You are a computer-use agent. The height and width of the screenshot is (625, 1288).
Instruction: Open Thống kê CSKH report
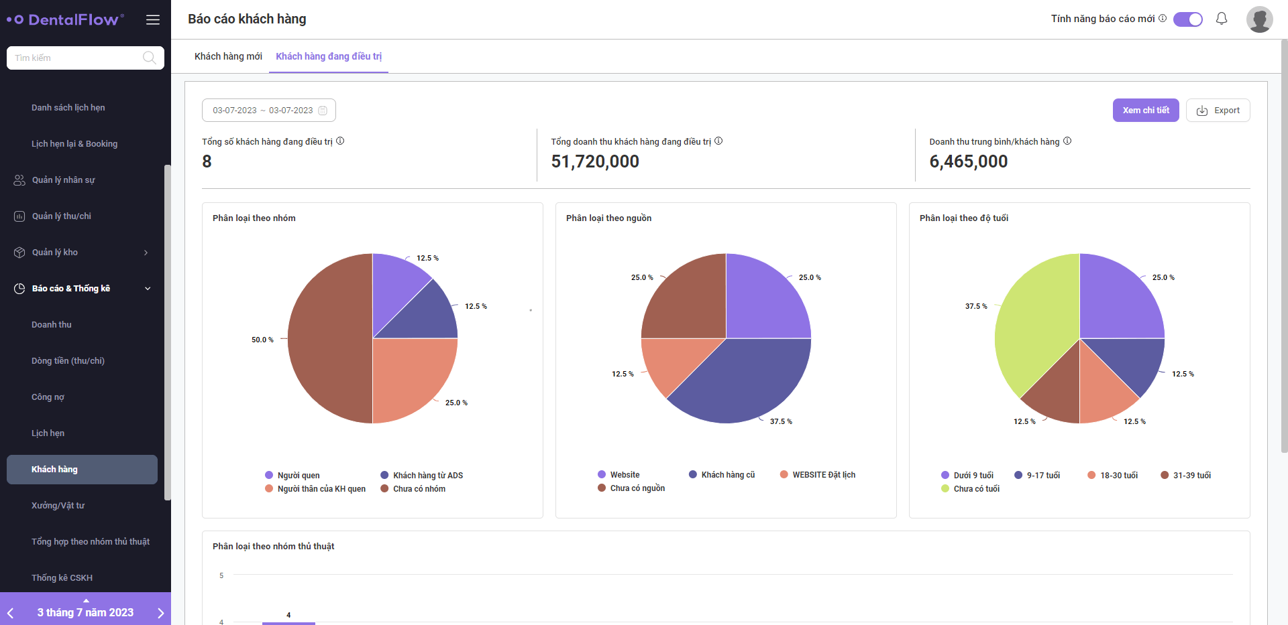coord(62,578)
